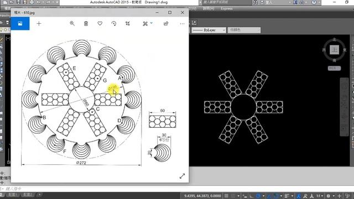Click the add-to plus icon in Photos
Viewport: 354px width, 199px height.
tap(39, 23)
